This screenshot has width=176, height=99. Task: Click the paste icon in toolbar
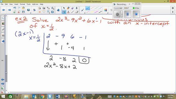point(40,8)
